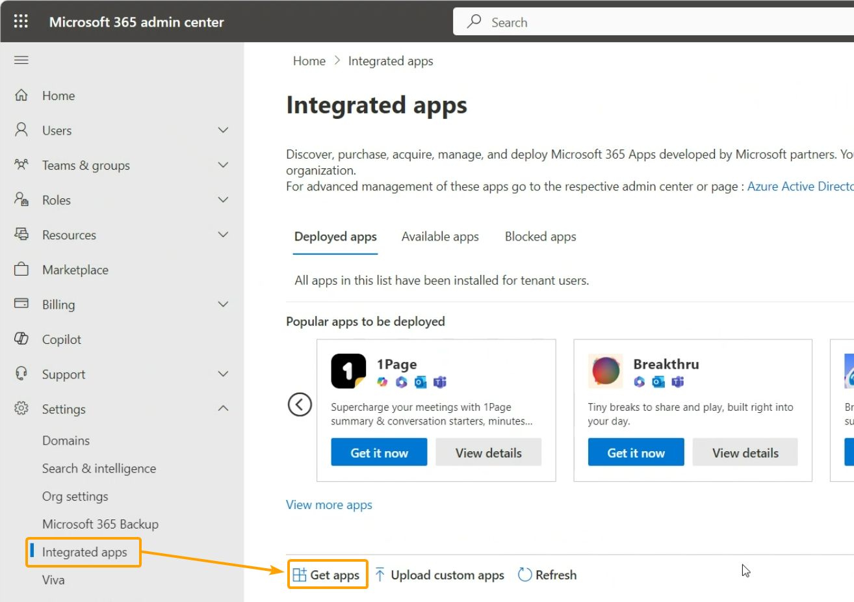854x602 pixels.
Task: Open the Microsoft 365 app launcher grid
Action: (21, 21)
